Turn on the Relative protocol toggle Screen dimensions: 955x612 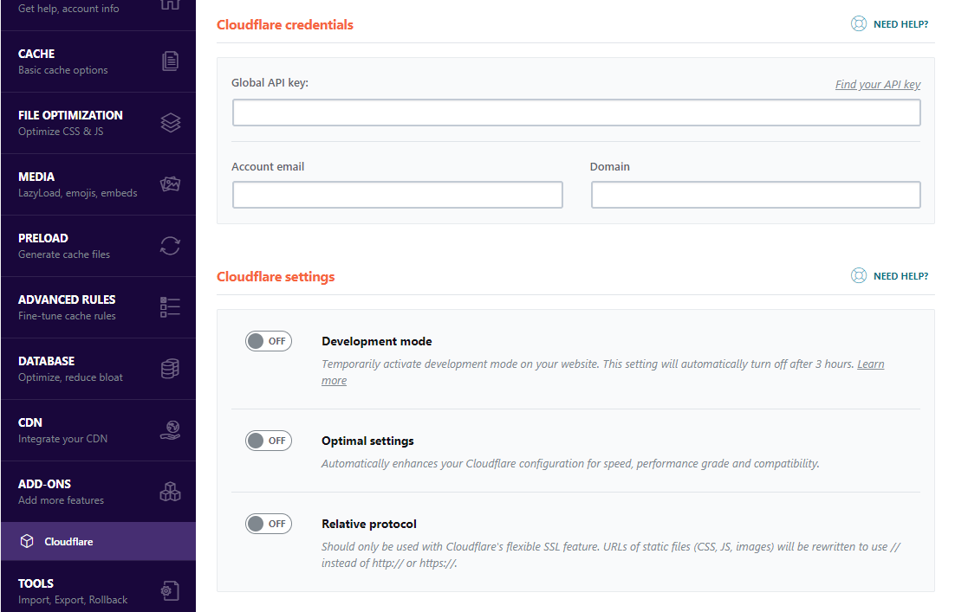tap(269, 524)
